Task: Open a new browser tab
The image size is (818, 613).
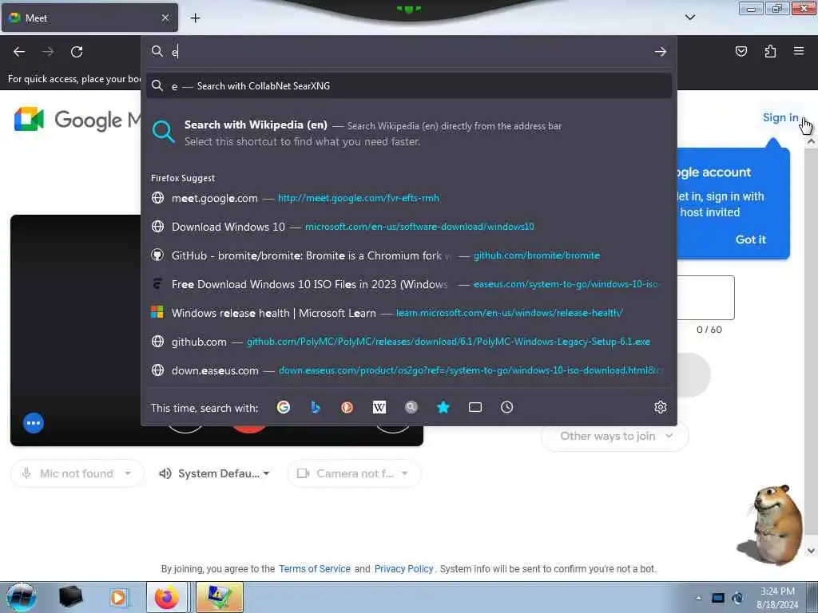Action: pyautogui.click(x=195, y=18)
